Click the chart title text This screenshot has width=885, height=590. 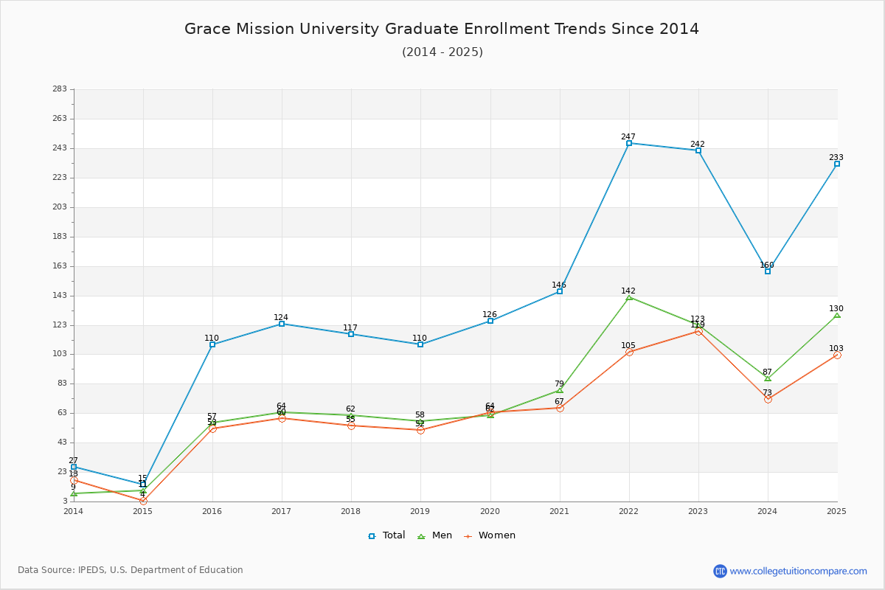tap(442, 29)
